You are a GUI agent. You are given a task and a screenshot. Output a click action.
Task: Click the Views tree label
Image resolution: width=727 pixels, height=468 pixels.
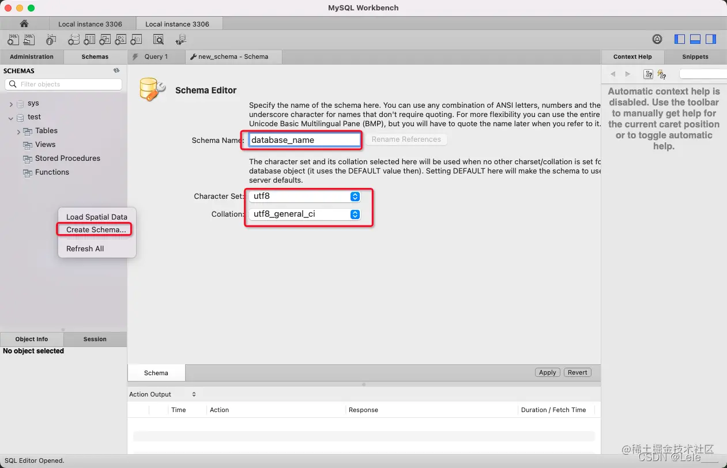46,145
